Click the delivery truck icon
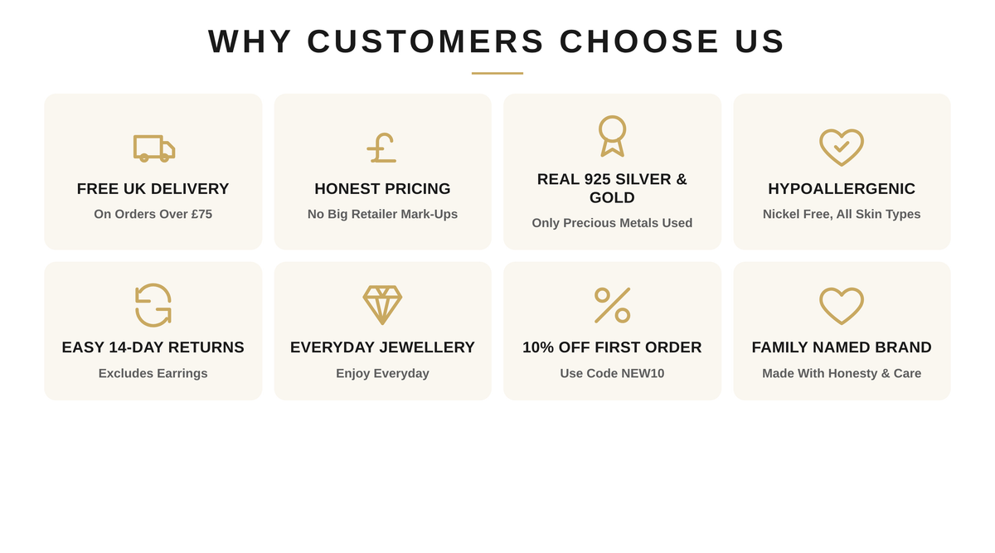Screen dimensions: 995x553 (153, 148)
